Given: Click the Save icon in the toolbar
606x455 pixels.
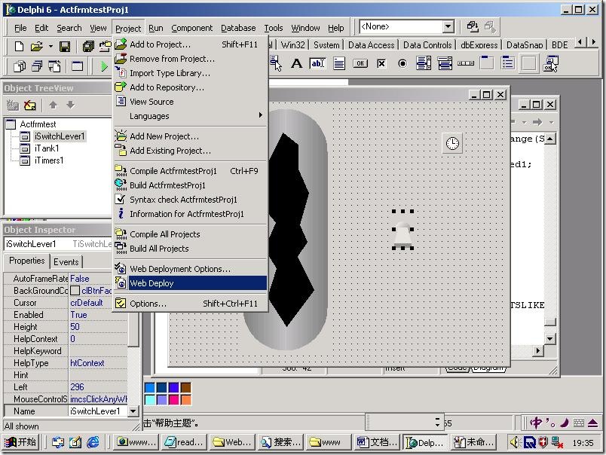Looking at the screenshot, I should click(65, 47).
